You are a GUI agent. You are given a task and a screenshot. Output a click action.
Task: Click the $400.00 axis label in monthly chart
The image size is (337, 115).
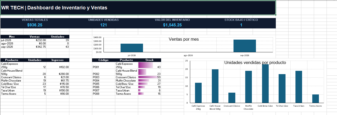(98, 38)
